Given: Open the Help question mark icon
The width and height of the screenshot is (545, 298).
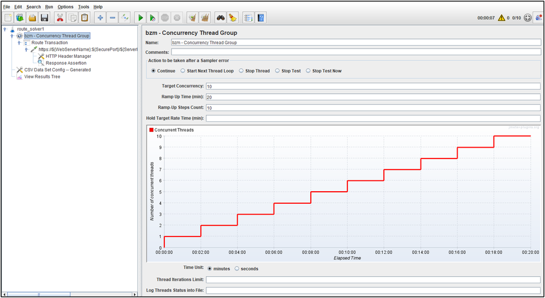Looking at the screenshot, I should (261, 18).
